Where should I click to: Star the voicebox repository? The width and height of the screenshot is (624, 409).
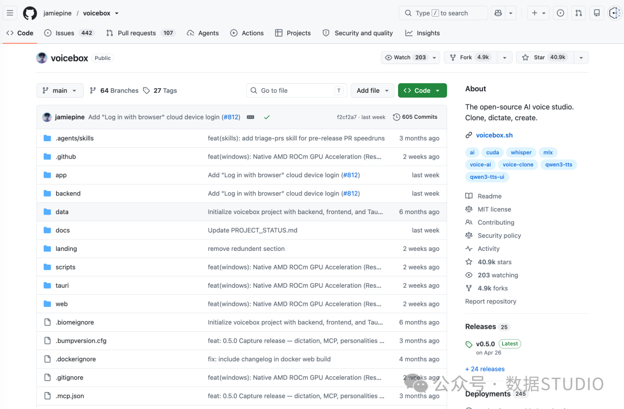tap(545, 58)
